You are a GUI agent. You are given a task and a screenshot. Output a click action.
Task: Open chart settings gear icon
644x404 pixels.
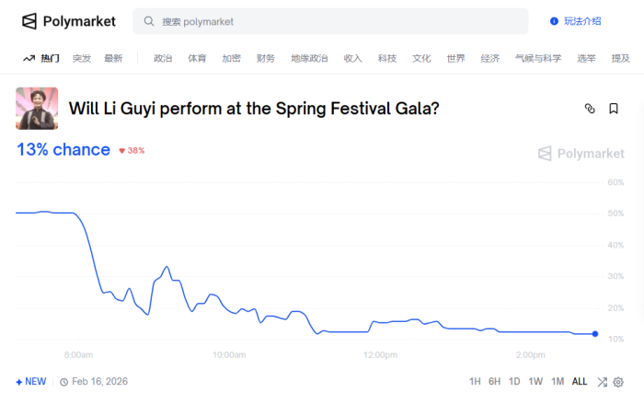coord(618,382)
